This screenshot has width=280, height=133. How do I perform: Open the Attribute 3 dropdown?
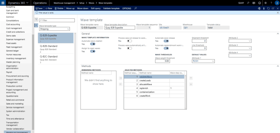250,48
